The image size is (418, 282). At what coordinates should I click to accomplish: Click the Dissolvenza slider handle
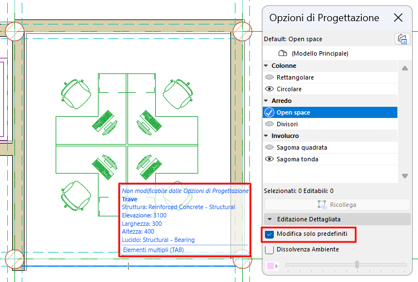[357, 264]
